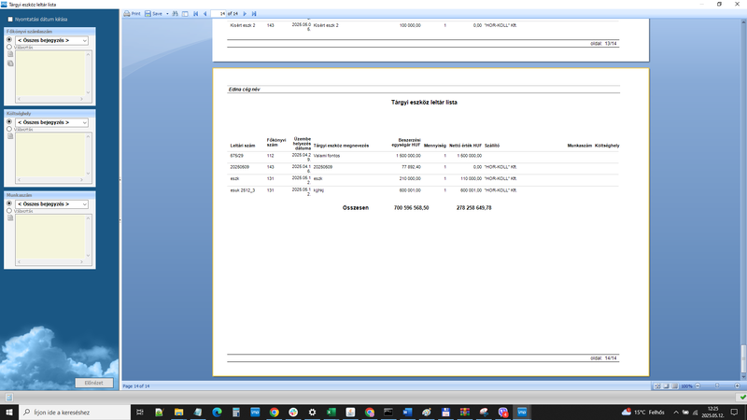Select all-entries radio under Költséghely

click(x=9, y=122)
